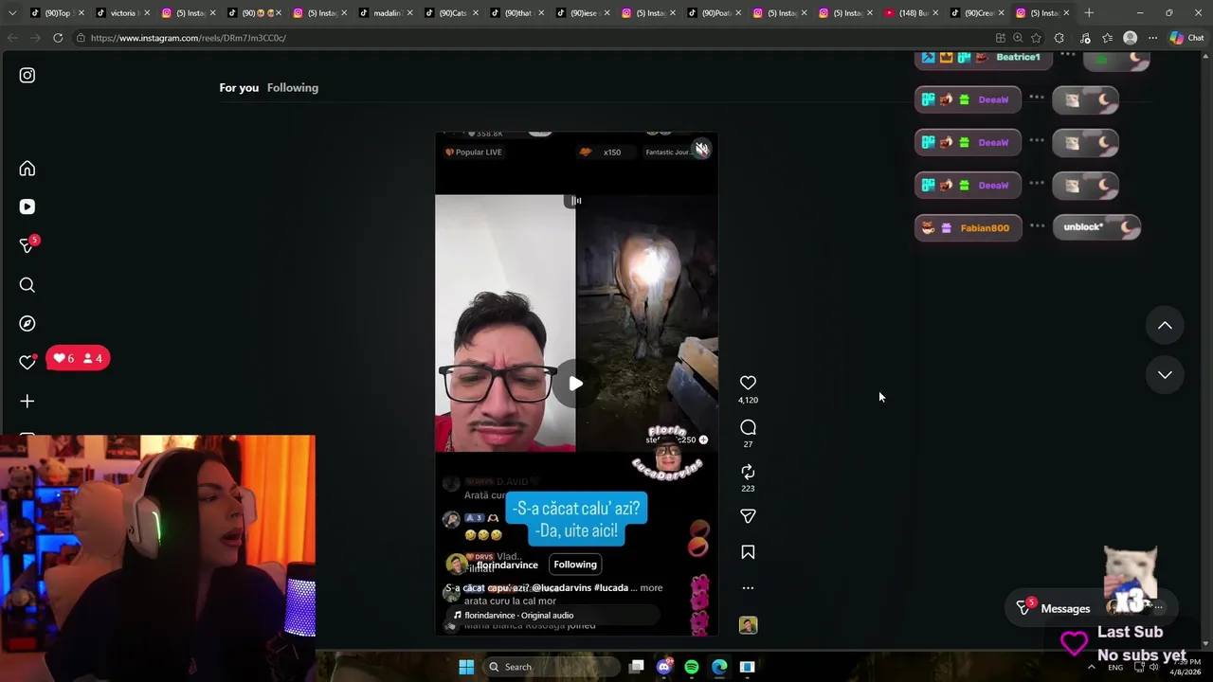This screenshot has height=682, width=1213.
Task: Open the Explore compass icon
Action: click(27, 324)
